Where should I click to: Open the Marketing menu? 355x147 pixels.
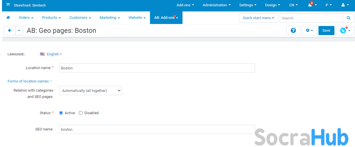109,18
